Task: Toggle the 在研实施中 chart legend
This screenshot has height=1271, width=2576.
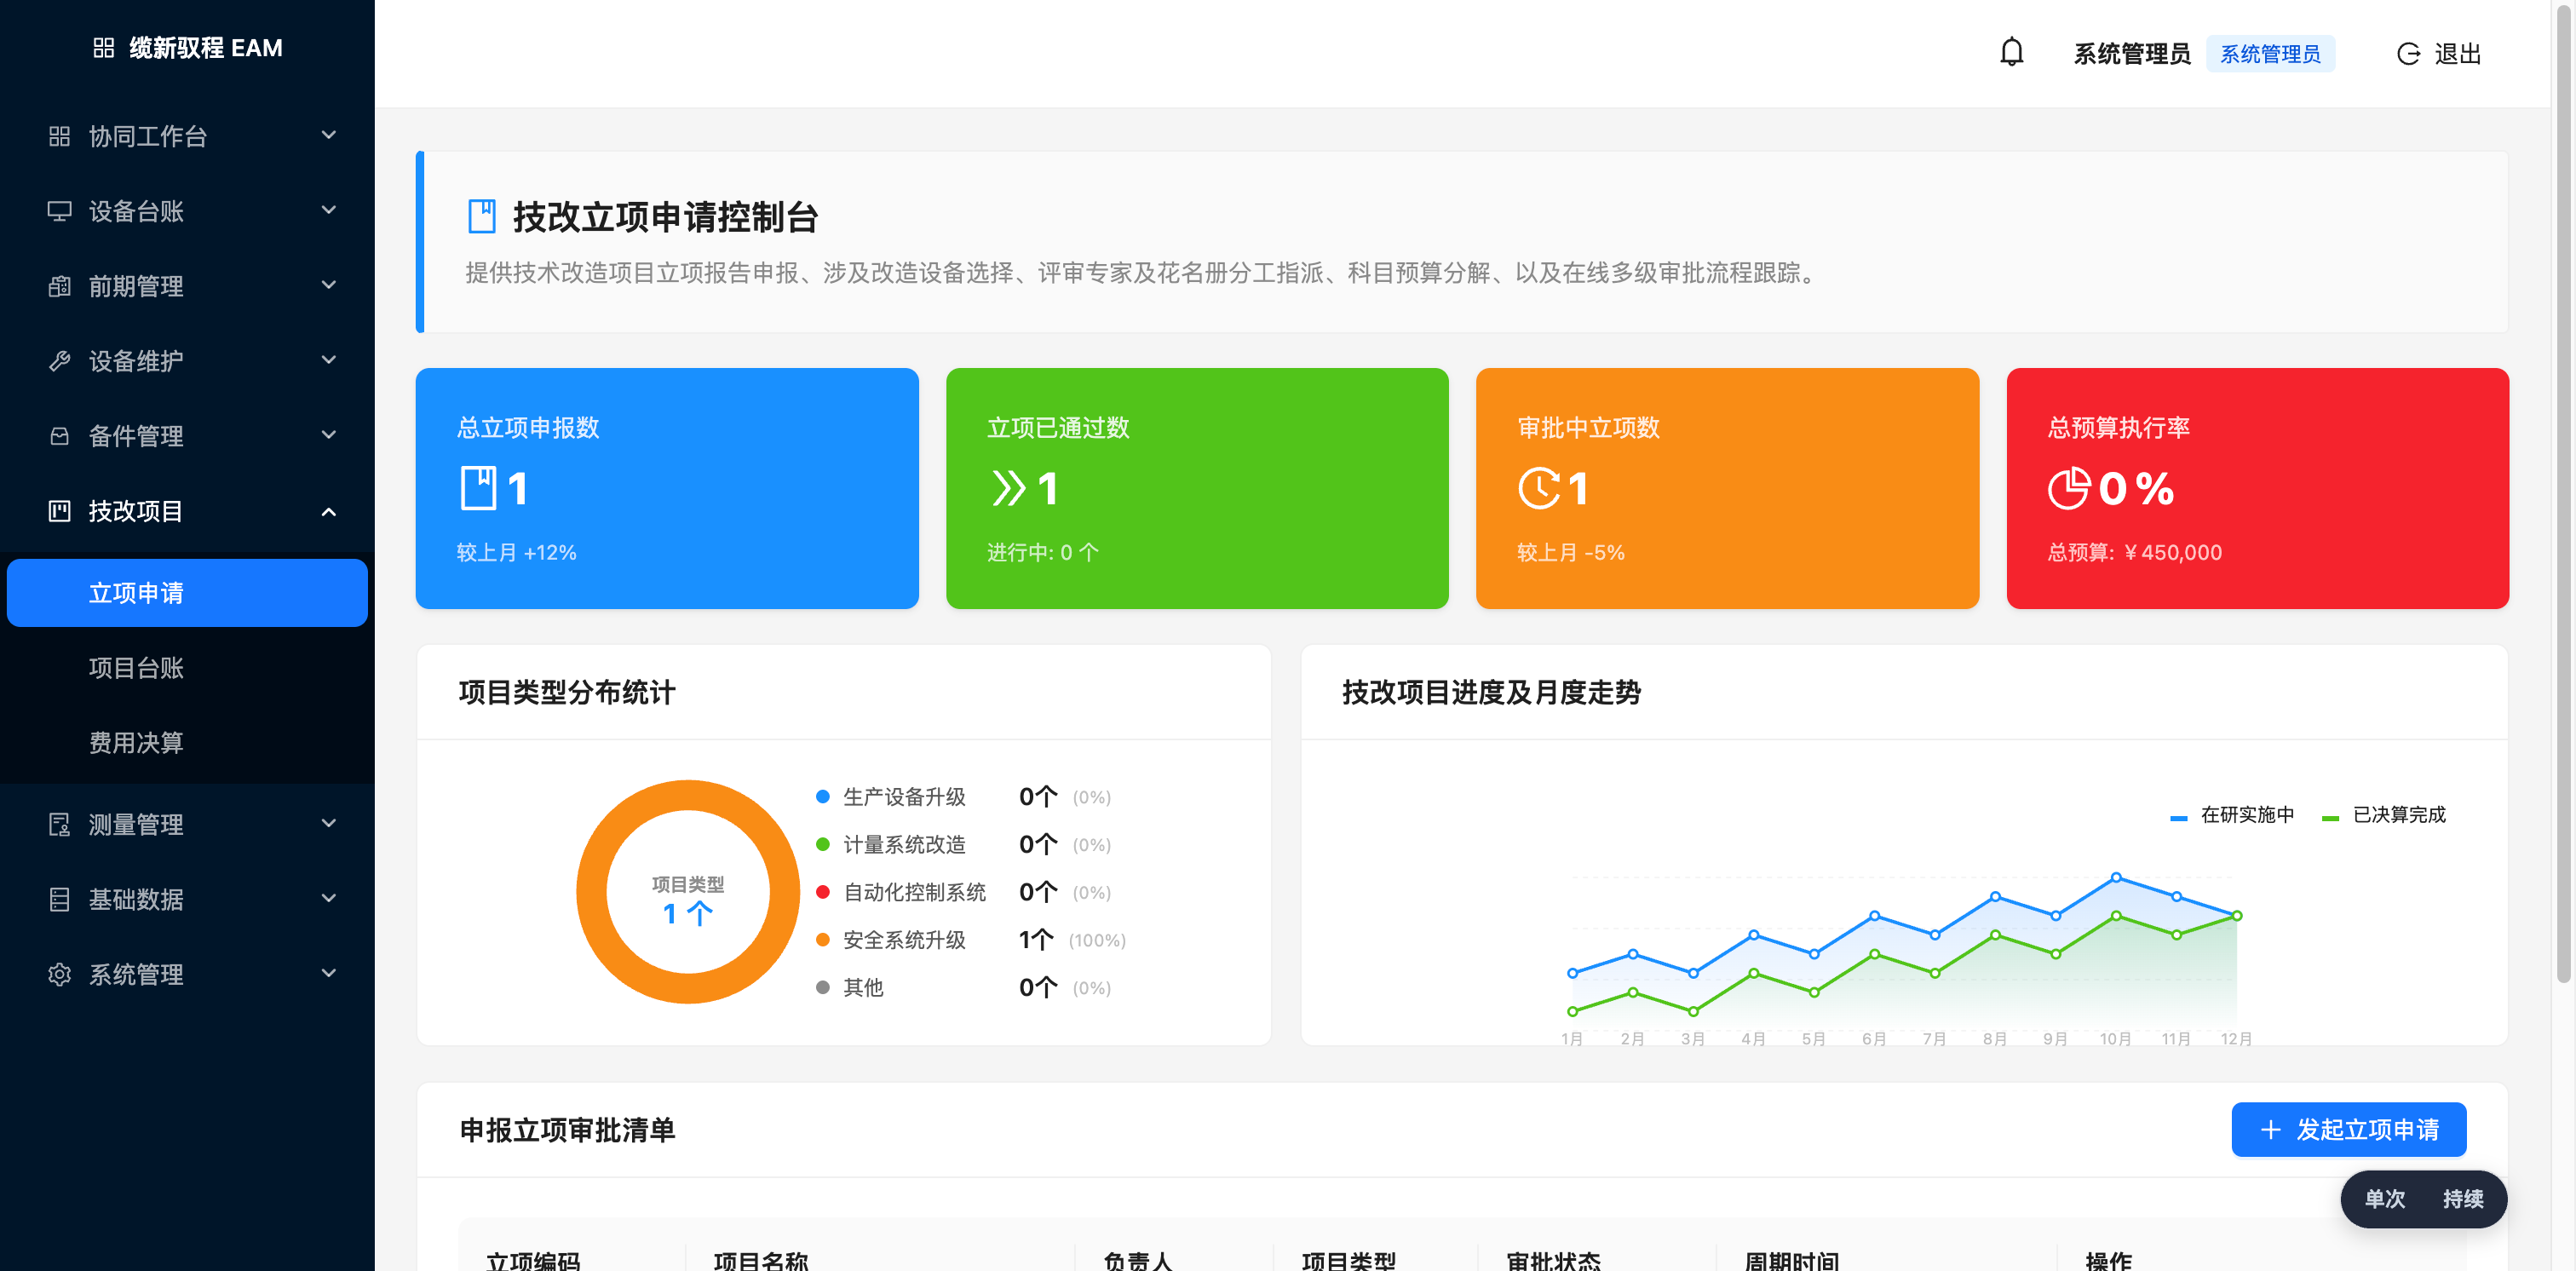Action: (x=2232, y=815)
